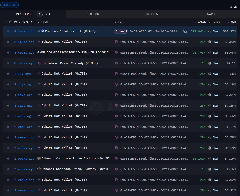240x196 pixels.
Task: Open the FROM column filter
Action: point(39,22)
